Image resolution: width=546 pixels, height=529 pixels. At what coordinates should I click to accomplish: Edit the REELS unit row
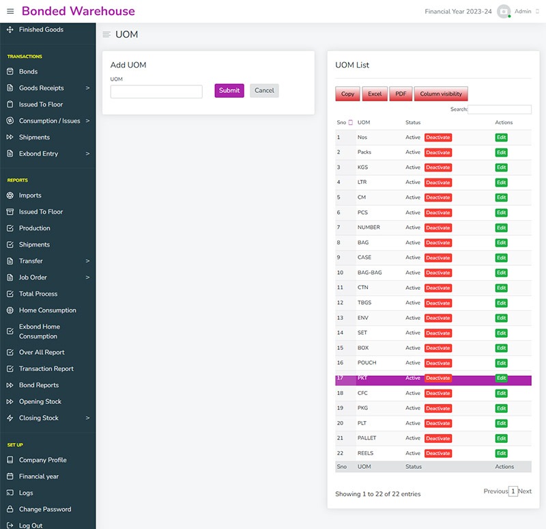pos(501,453)
